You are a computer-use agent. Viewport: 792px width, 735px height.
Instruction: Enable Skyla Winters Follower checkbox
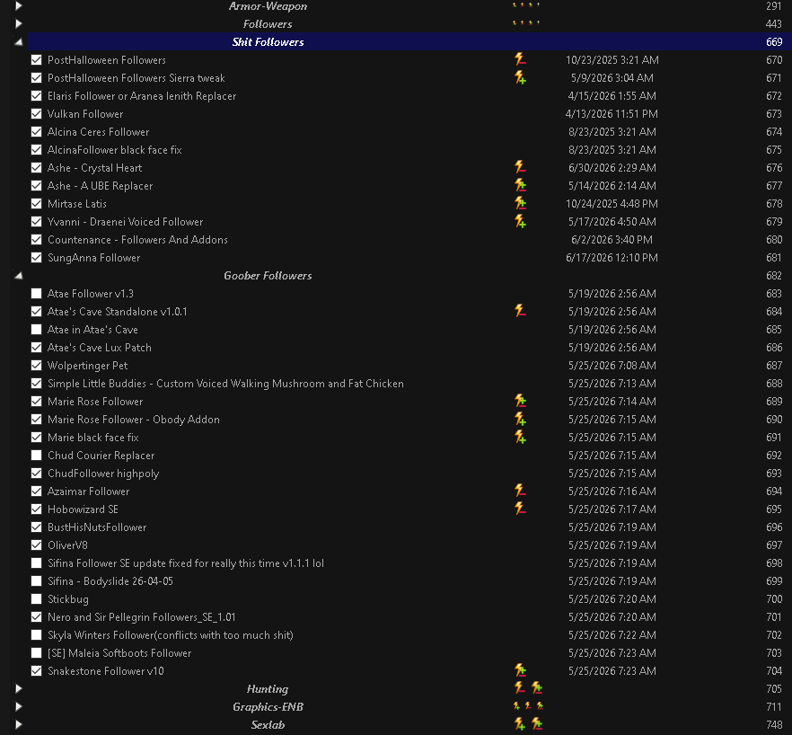(36, 635)
